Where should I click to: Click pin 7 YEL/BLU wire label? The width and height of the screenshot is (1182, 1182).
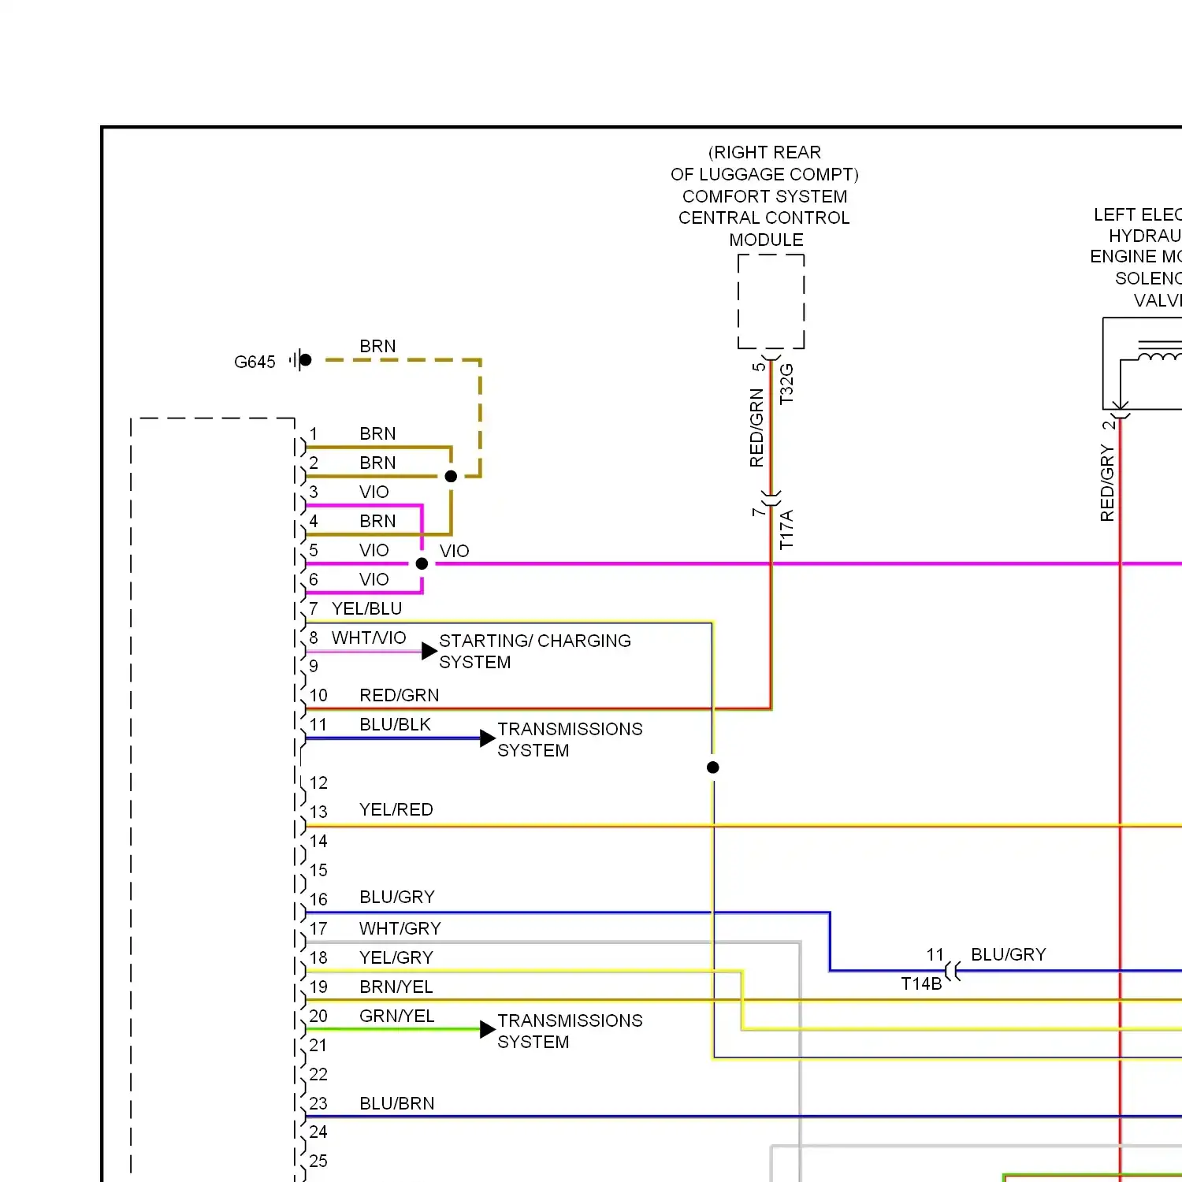click(x=367, y=608)
